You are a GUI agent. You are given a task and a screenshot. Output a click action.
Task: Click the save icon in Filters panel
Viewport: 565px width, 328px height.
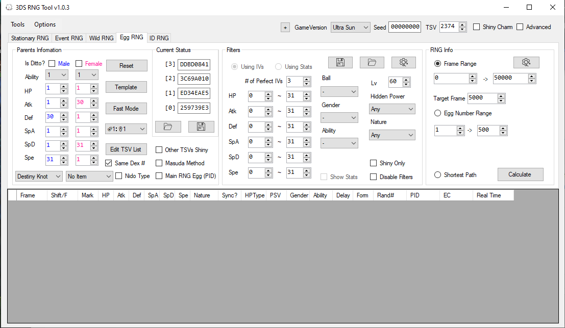click(x=340, y=62)
